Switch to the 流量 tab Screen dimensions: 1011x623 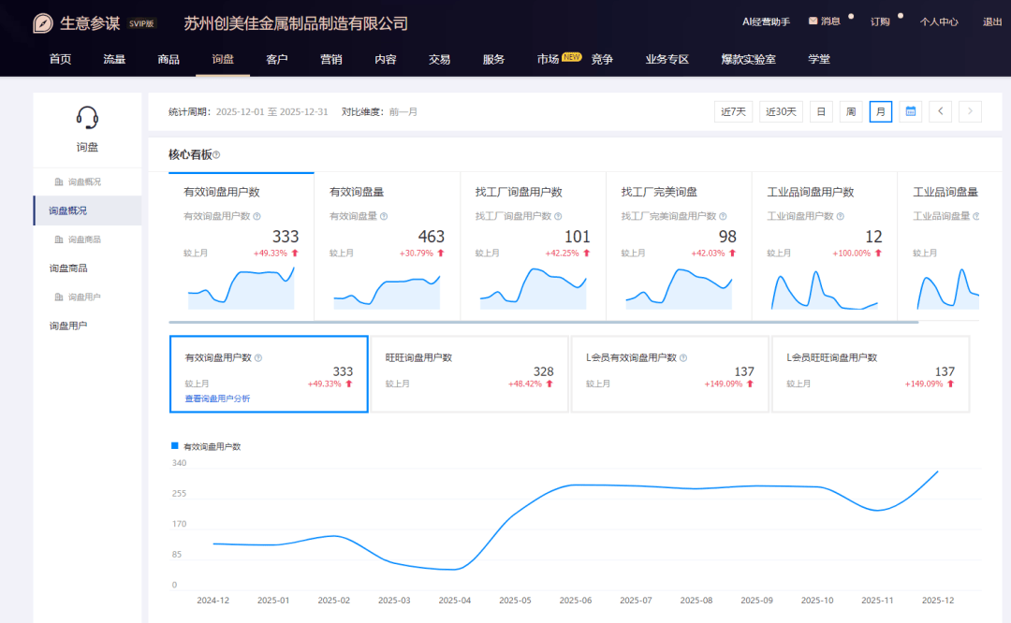point(113,59)
